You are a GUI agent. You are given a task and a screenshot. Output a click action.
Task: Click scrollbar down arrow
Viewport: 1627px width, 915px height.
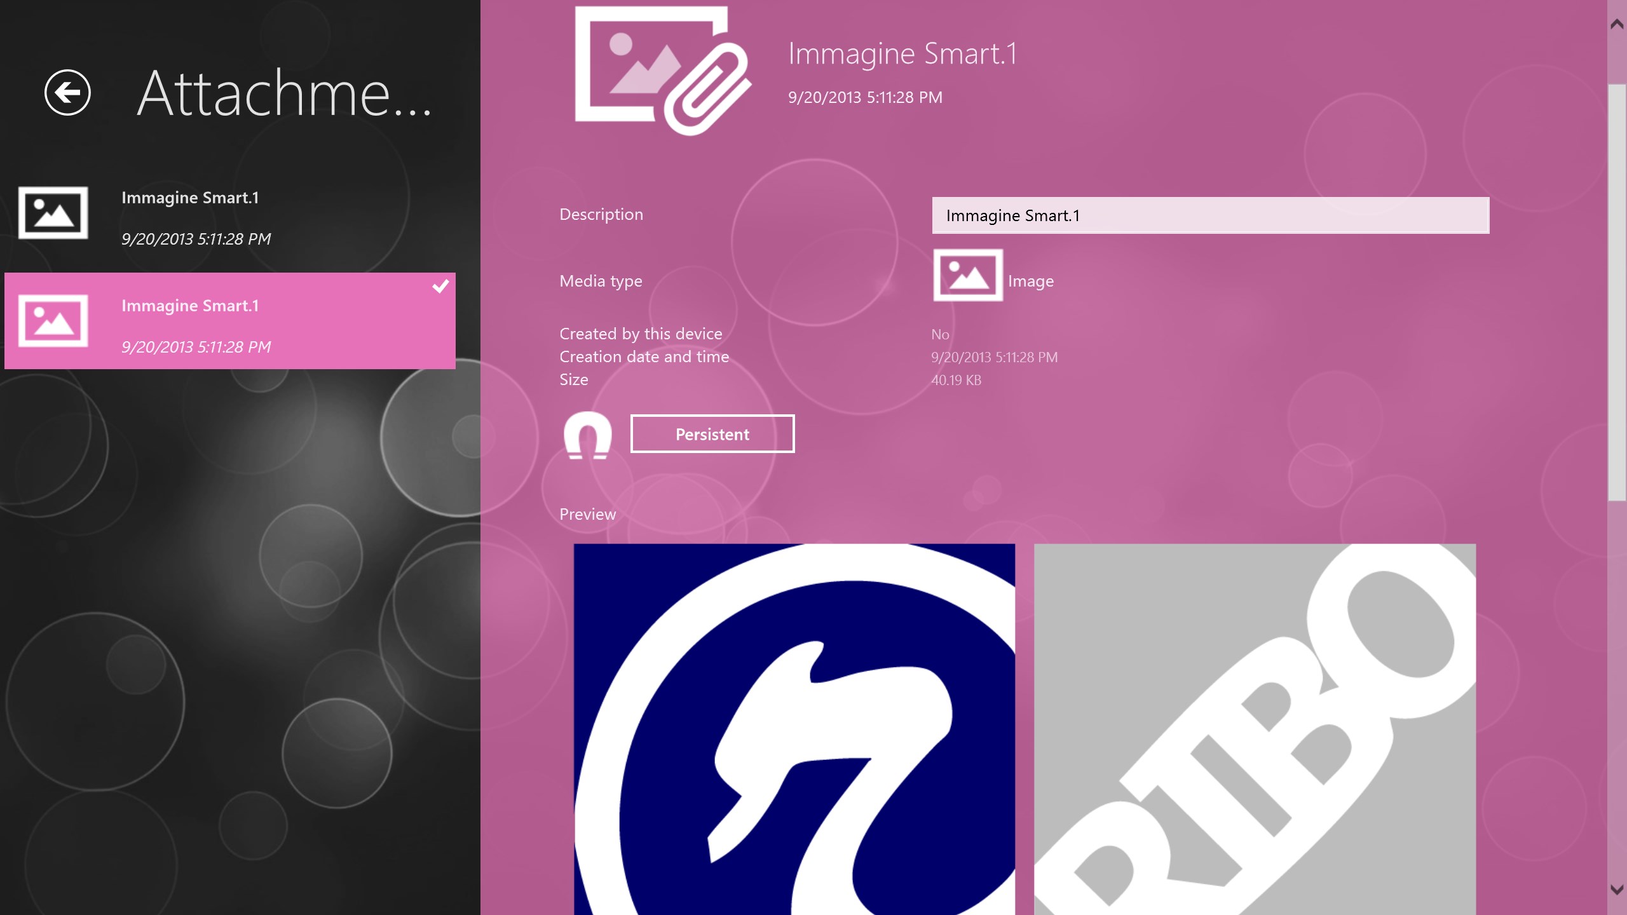point(1617,889)
